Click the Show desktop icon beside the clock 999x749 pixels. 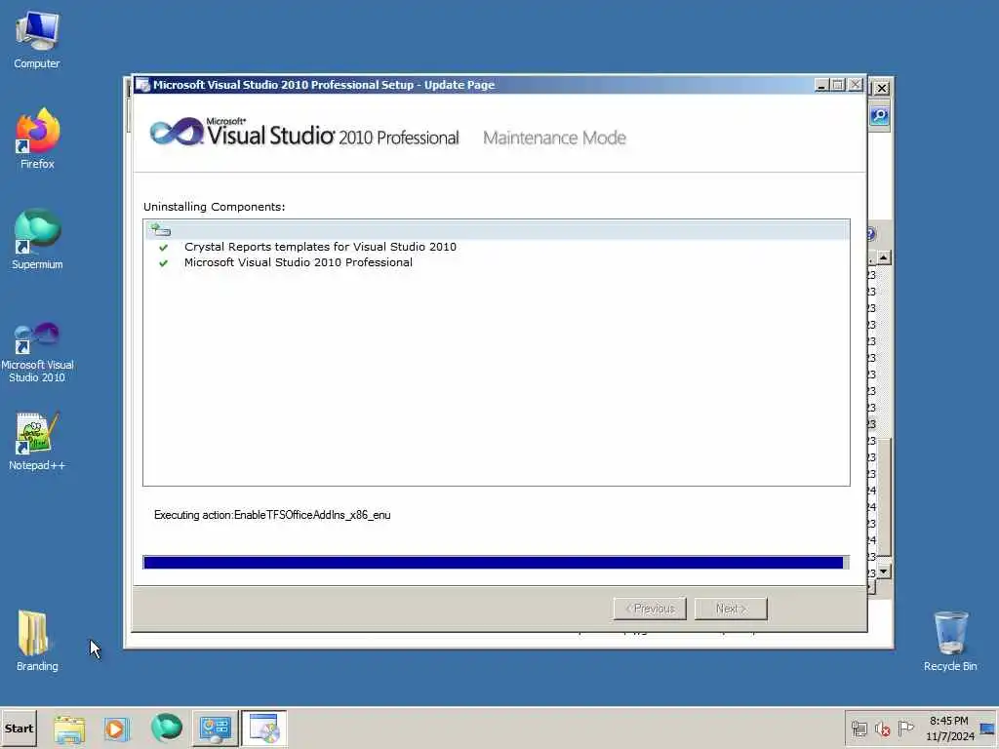point(987,729)
